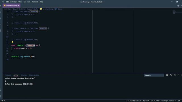
Task: Click 'return numero * 2;' on line 14
Action: point(22,48)
